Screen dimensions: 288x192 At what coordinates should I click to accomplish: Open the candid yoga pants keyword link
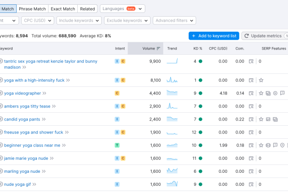(22, 120)
